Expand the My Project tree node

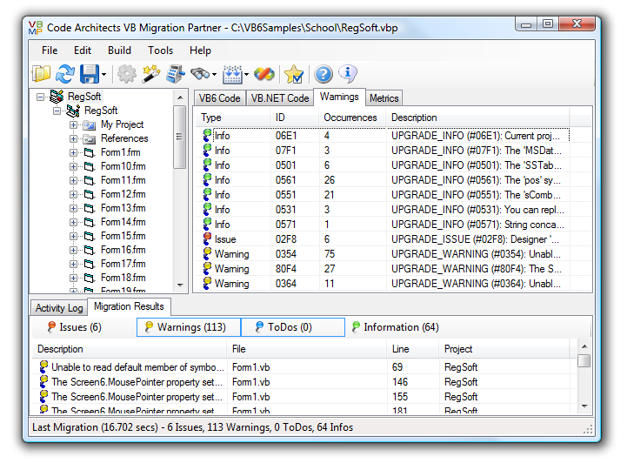point(73,125)
